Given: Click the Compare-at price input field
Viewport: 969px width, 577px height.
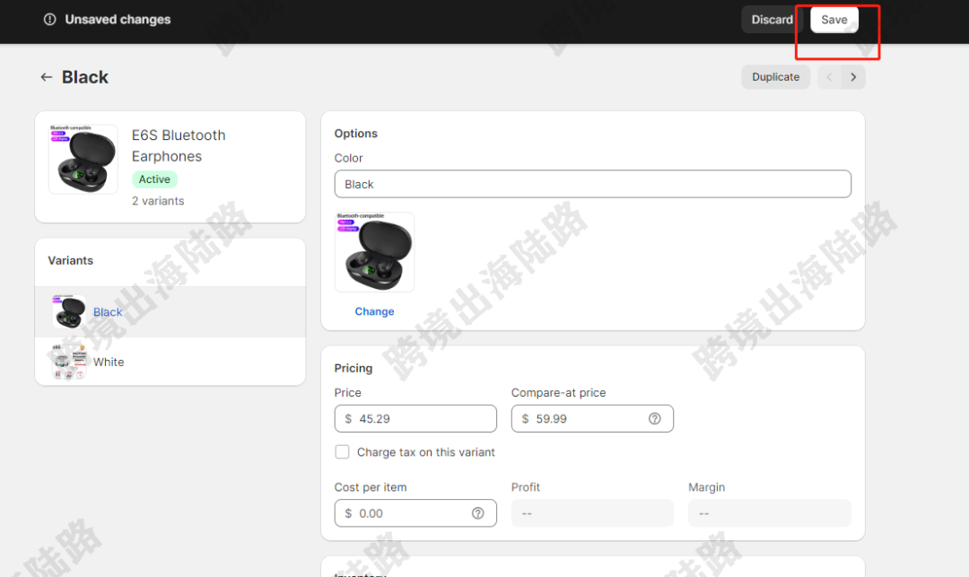Looking at the screenshot, I should pos(592,419).
